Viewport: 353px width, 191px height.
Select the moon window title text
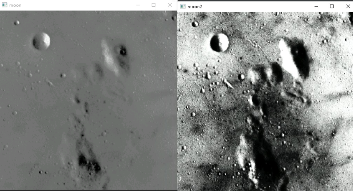[x=15, y=5]
